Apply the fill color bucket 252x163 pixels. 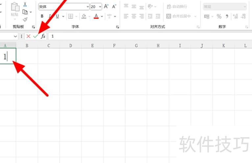point(84,16)
